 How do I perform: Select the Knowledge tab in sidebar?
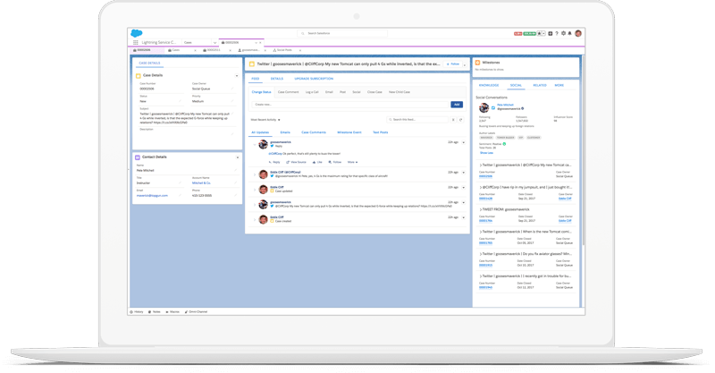[491, 85]
